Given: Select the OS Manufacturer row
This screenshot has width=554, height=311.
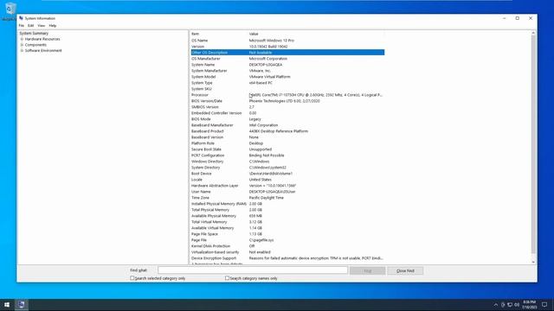Looking at the screenshot, I should (x=287, y=59).
